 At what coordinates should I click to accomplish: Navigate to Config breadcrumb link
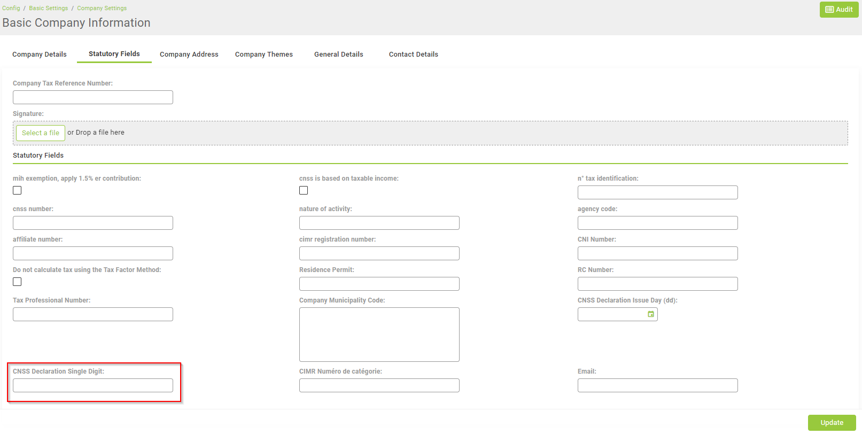click(11, 8)
